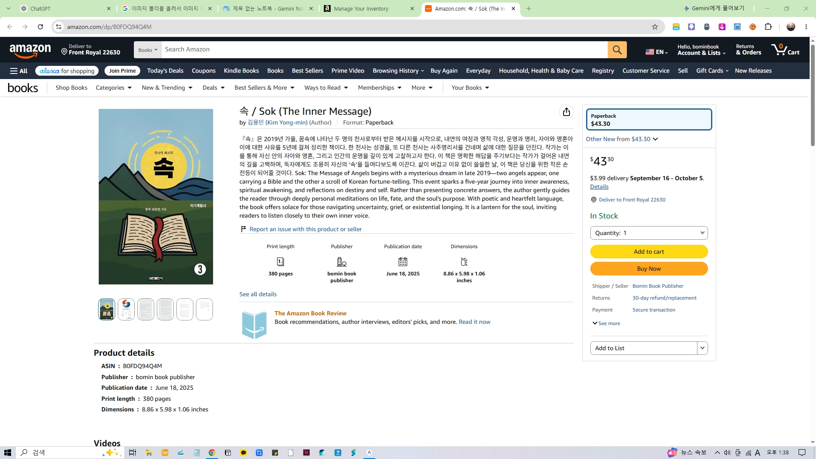The image size is (816, 459).
Task: Open Returns & Orders
Action: (748, 50)
